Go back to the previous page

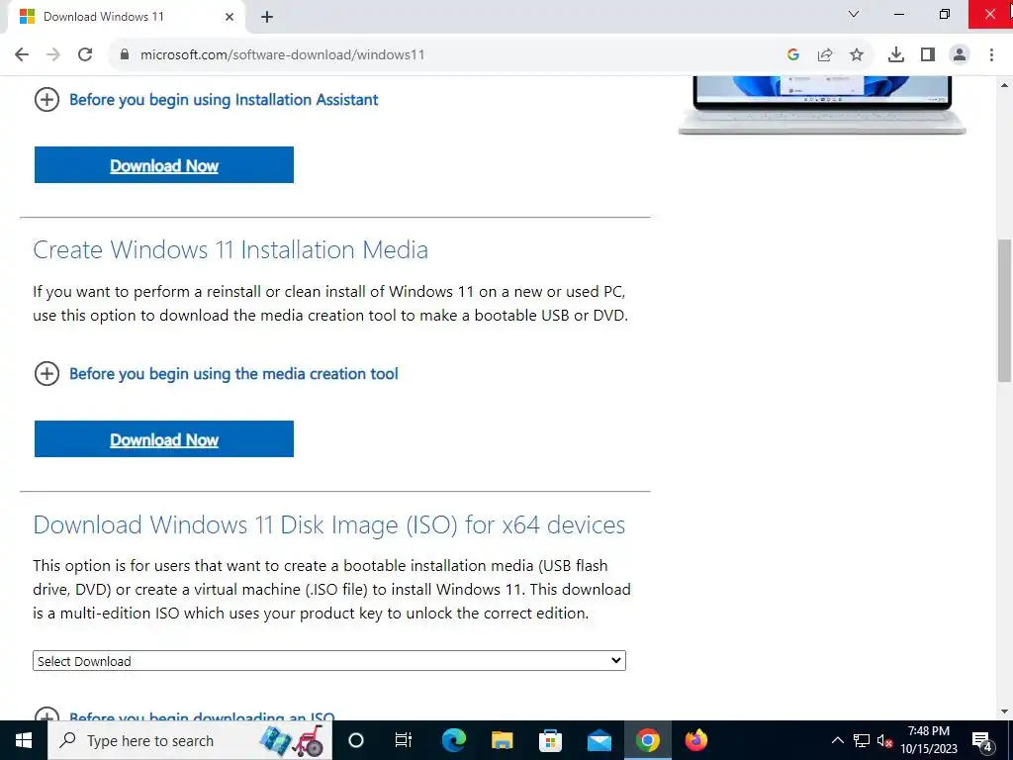point(22,55)
